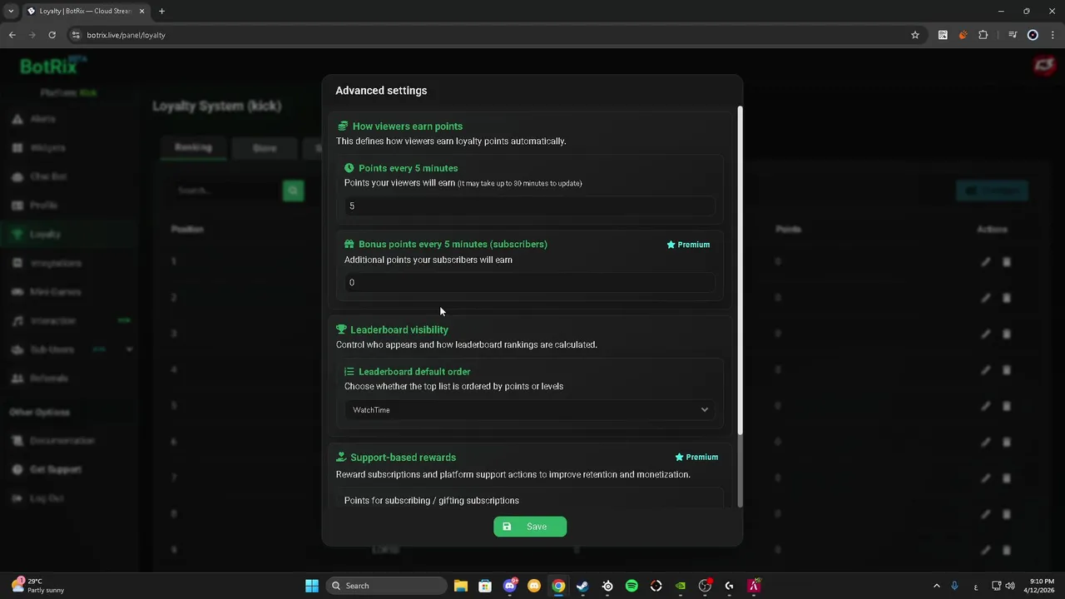Open the Leaderboard default order dropdown
Viewport: 1065px width, 599px height.
(530, 410)
